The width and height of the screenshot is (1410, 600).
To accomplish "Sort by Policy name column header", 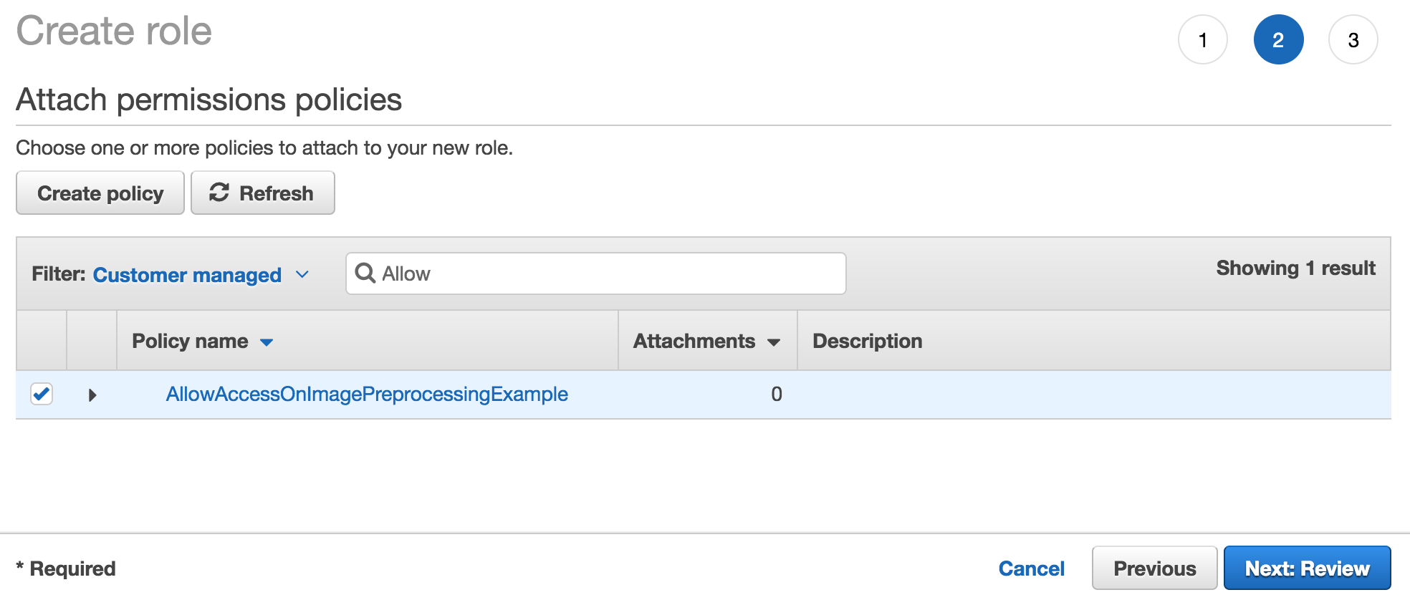I will pos(190,341).
